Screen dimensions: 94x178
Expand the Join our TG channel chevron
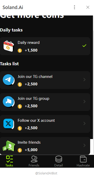(x=84, y=80)
